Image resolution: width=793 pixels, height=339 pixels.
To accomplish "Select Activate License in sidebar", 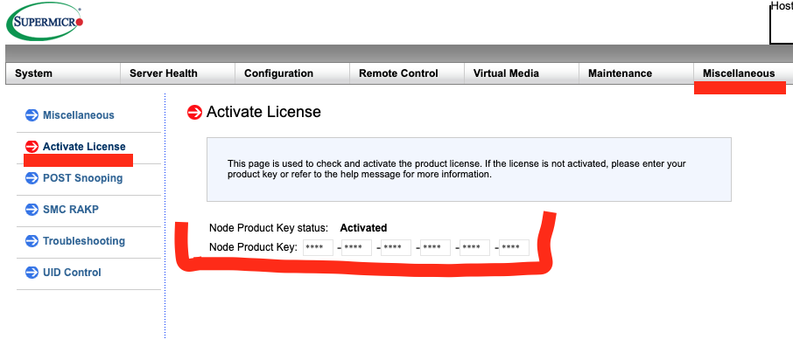I will point(84,146).
